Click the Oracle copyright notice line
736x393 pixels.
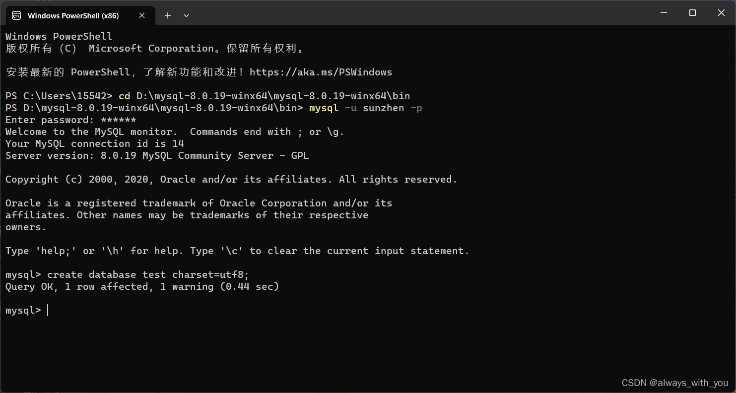(231, 179)
